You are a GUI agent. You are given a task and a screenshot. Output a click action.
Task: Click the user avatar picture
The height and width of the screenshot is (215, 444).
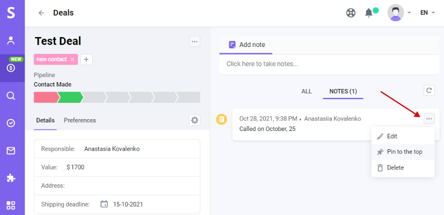(x=396, y=13)
